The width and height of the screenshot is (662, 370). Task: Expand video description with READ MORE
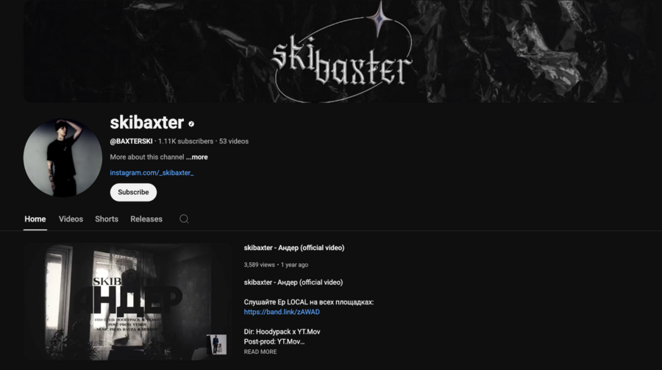[260, 352]
